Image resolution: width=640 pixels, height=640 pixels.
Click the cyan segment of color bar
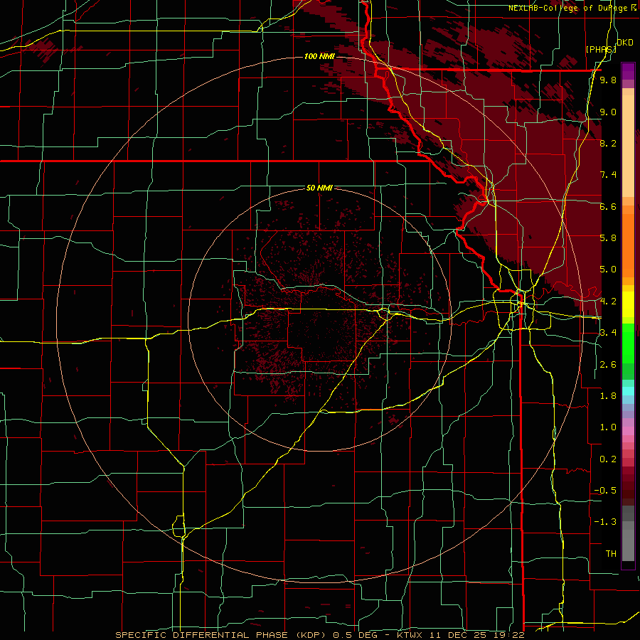click(x=628, y=391)
